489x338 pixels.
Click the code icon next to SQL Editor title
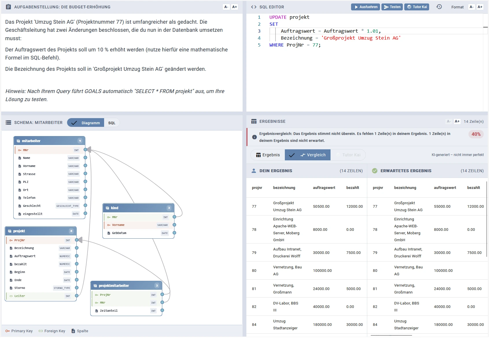254,7
